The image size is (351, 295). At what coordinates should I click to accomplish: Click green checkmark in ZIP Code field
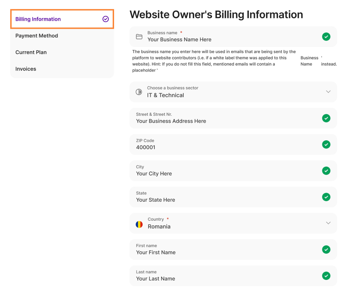point(326,145)
